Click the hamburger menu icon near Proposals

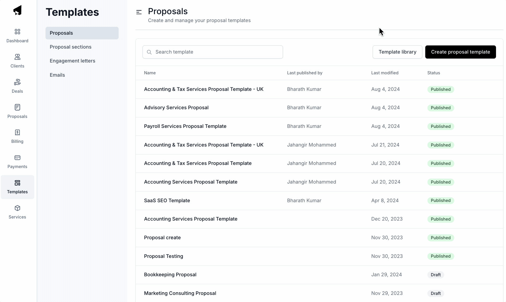[x=139, y=12]
